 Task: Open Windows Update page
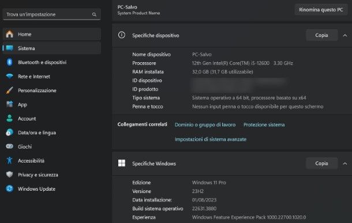(51, 188)
